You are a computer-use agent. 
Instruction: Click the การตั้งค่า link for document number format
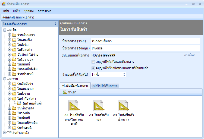coord(190,55)
